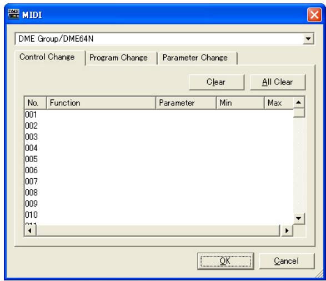Select row 004 in the list
This screenshot has width=326, height=281.
(x=159, y=148)
